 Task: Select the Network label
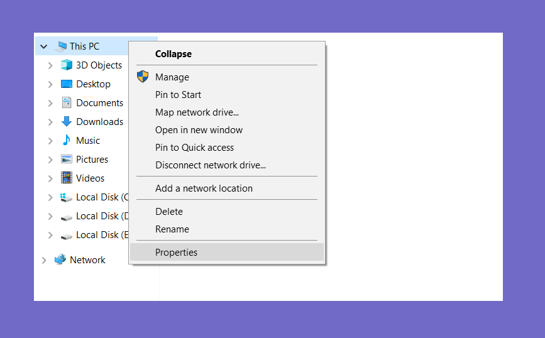87,260
